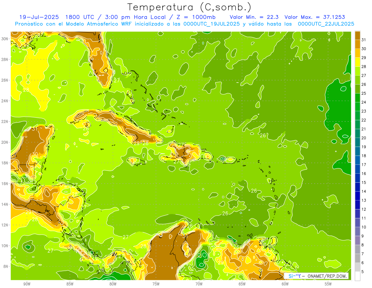Click the '10N' latitude axis label
Screen dimensions: 372x288
pyautogui.click(x=5, y=246)
